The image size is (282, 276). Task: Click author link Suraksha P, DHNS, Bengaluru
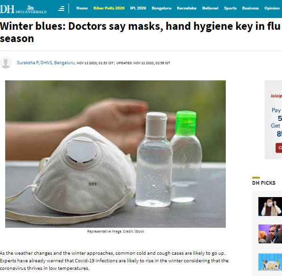click(x=46, y=62)
